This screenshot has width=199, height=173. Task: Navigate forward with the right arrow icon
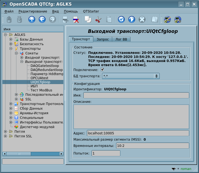click(x=52, y=20)
